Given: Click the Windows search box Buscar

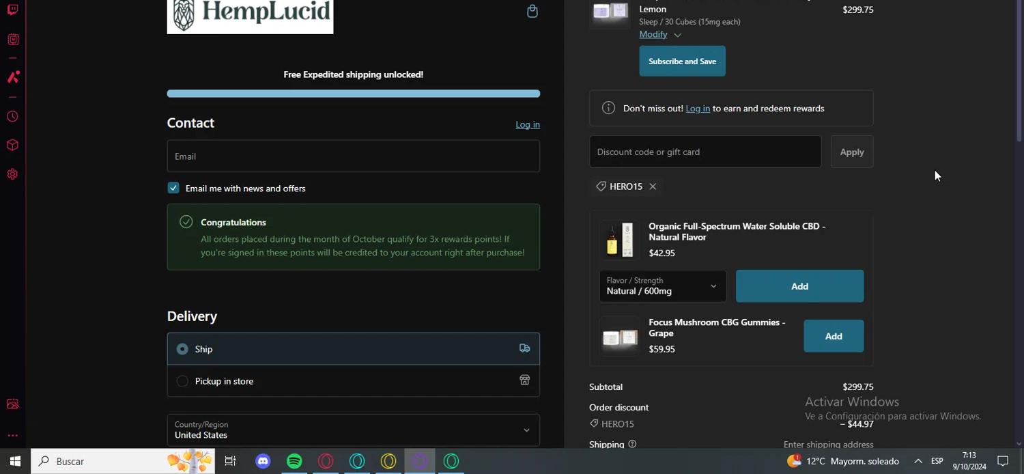Looking at the screenshot, I should pos(123,462).
